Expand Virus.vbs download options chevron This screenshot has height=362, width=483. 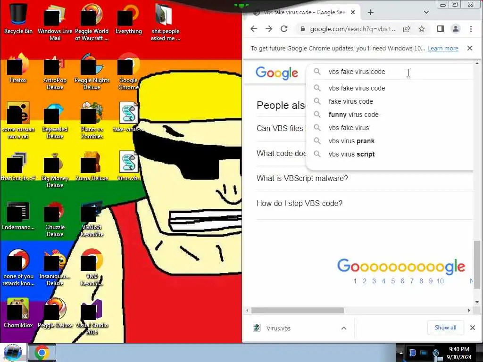[344, 328]
